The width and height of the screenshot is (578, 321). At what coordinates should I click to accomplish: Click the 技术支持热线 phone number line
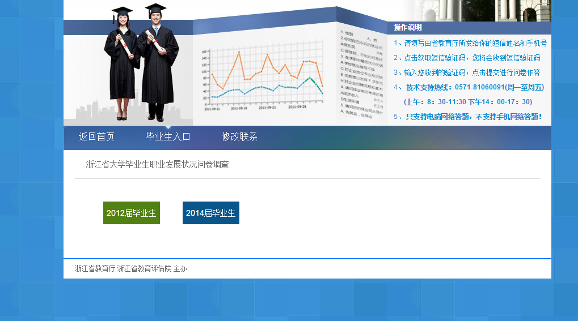(469, 87)
